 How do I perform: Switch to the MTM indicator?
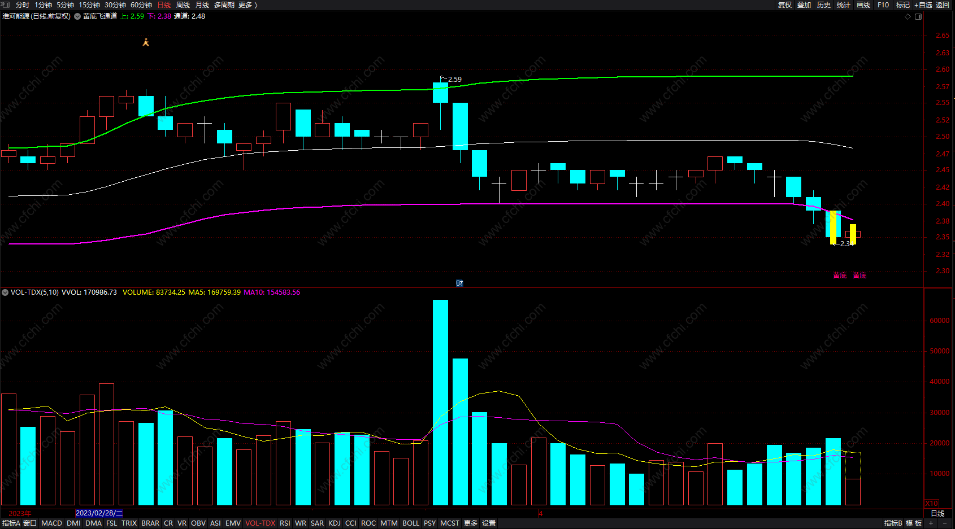[389, 523]
